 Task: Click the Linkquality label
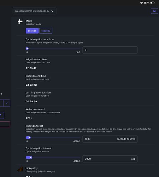pyautogui.click(x=32, y=168)
